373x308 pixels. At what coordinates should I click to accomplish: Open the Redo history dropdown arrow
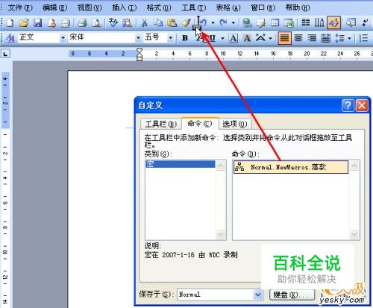[x=233, y=23]
